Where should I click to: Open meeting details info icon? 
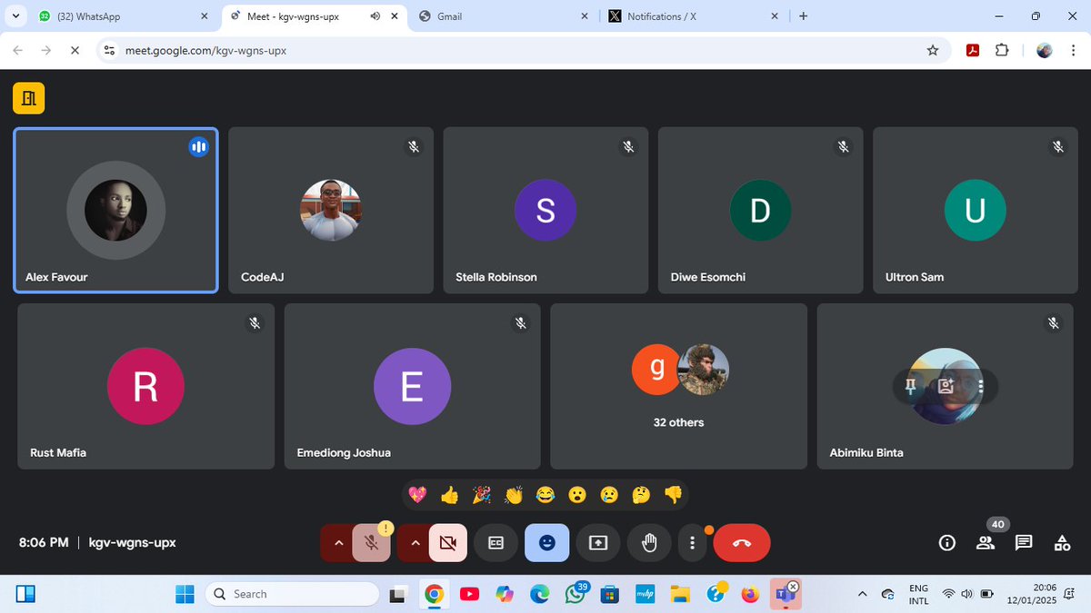(947, 543)
